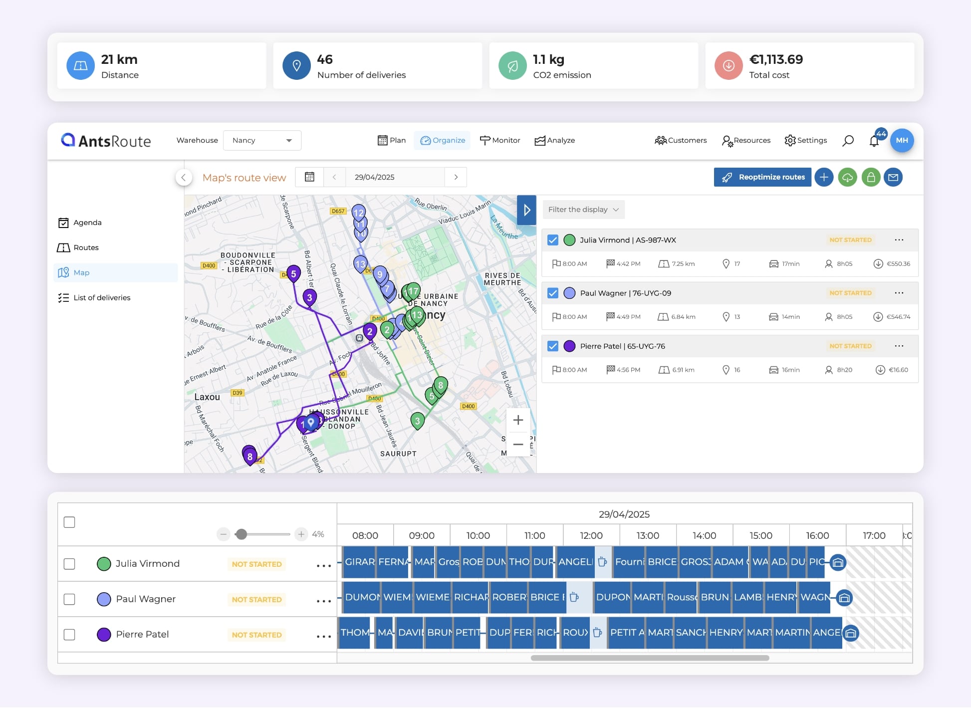Image resolution: width=971 pixels, height=708 pixels.
Task: Open the options menu on Pierre Patel's route
Action: click(900, 345)
